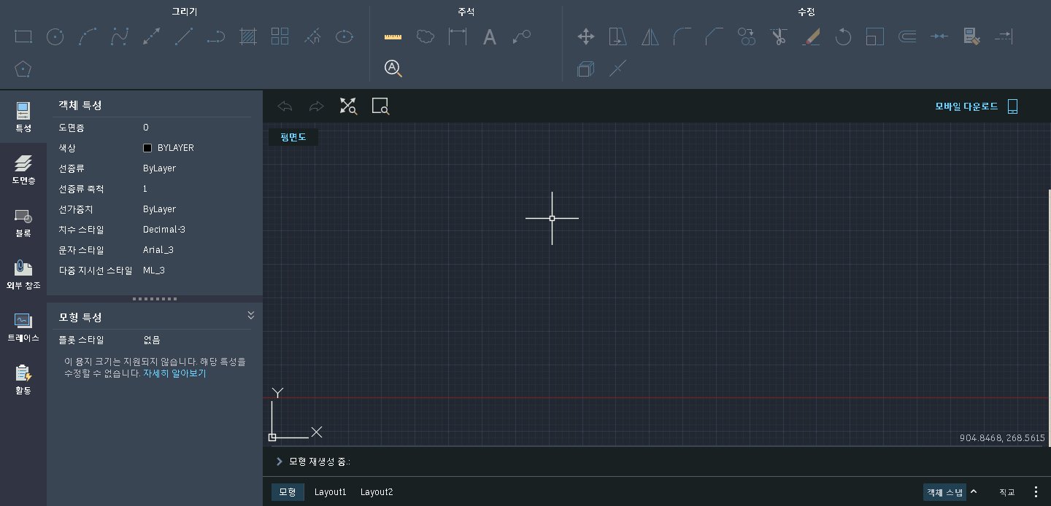The height and width of the screenshot is (506, 1051).
Task: Open the 자세히 알아보기 link
Action: click(174, 373)
